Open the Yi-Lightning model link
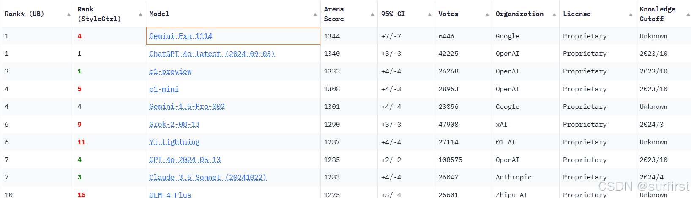 (175, 142)
